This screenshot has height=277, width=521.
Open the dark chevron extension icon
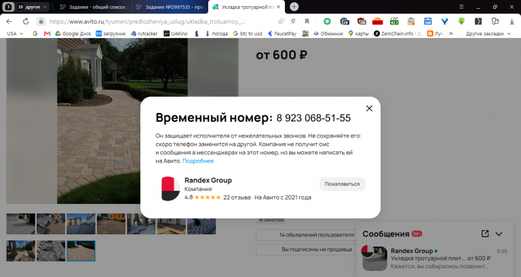478,21
